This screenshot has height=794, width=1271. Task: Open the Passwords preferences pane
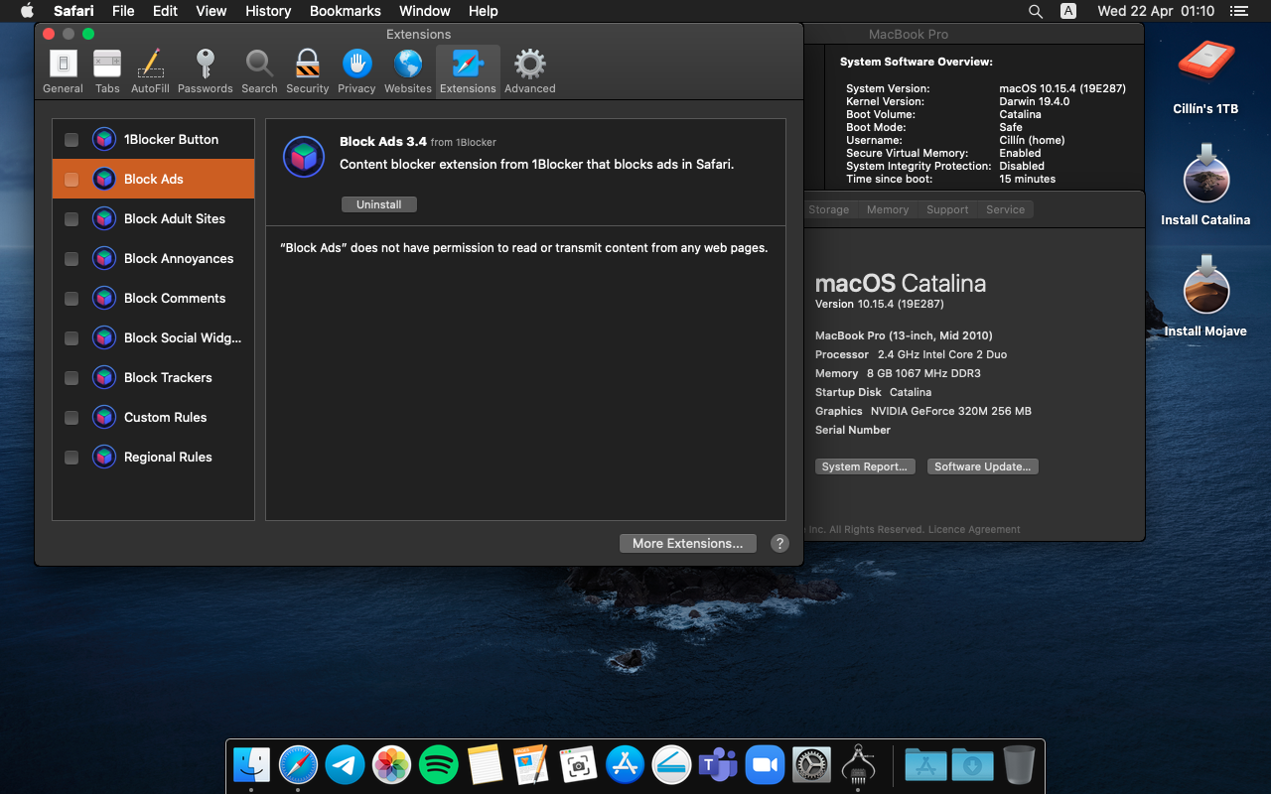(206, 72)
